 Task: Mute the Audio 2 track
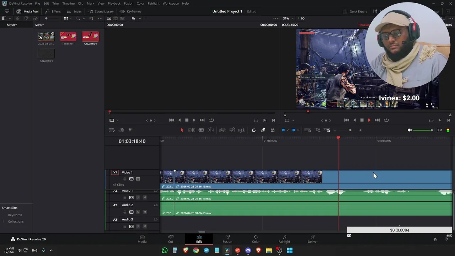coord(145,212)
